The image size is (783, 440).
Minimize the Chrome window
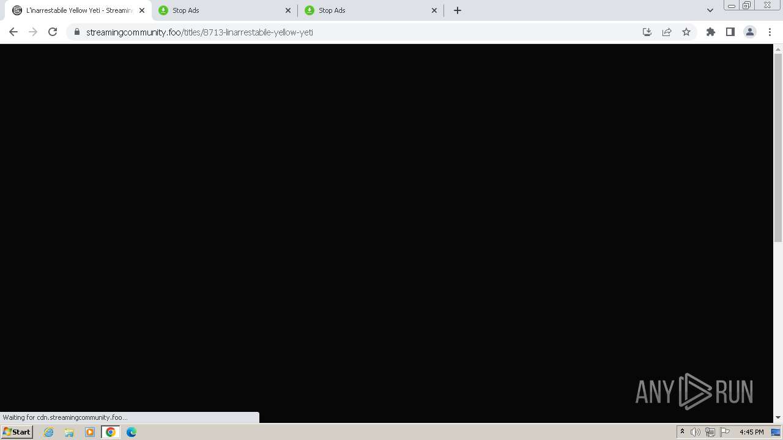[x=732, y=5]
